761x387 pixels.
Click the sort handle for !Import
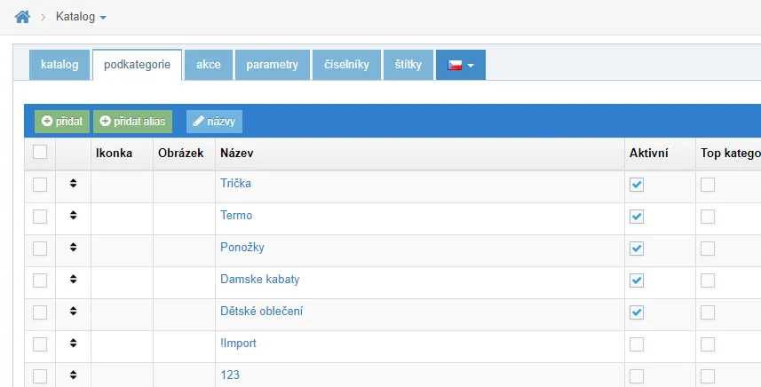click(x=74, y=343)
